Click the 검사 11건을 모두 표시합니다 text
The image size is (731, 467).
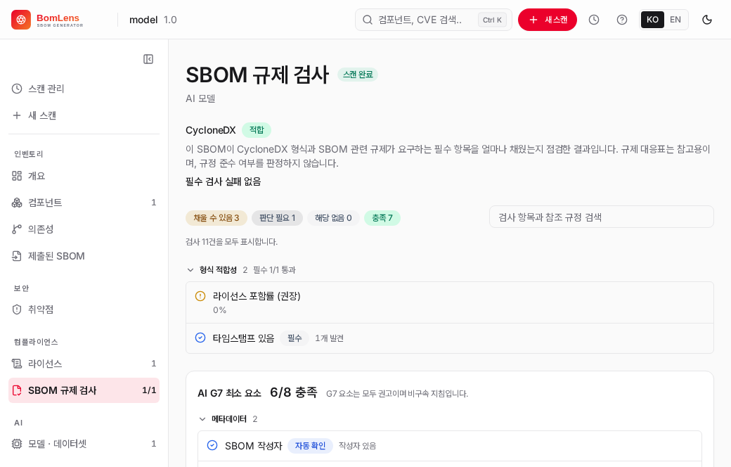[232, 242]
